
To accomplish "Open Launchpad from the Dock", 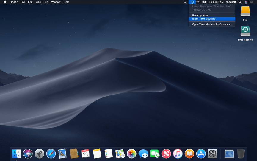I will coord(39,154).
